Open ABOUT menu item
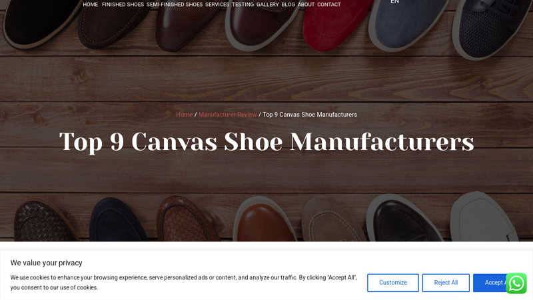This screenshot has width=533, height=300. point(306,5)
